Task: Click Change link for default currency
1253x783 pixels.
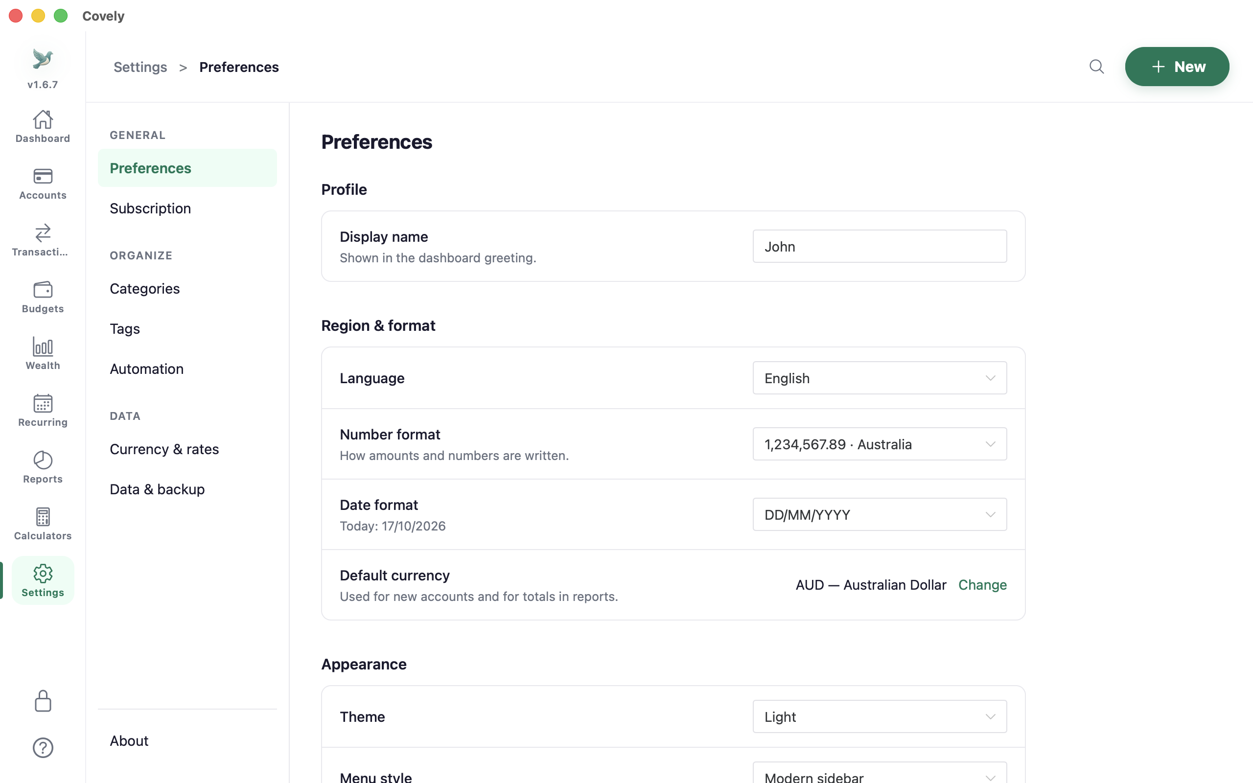Action: [x=982, y=585]
